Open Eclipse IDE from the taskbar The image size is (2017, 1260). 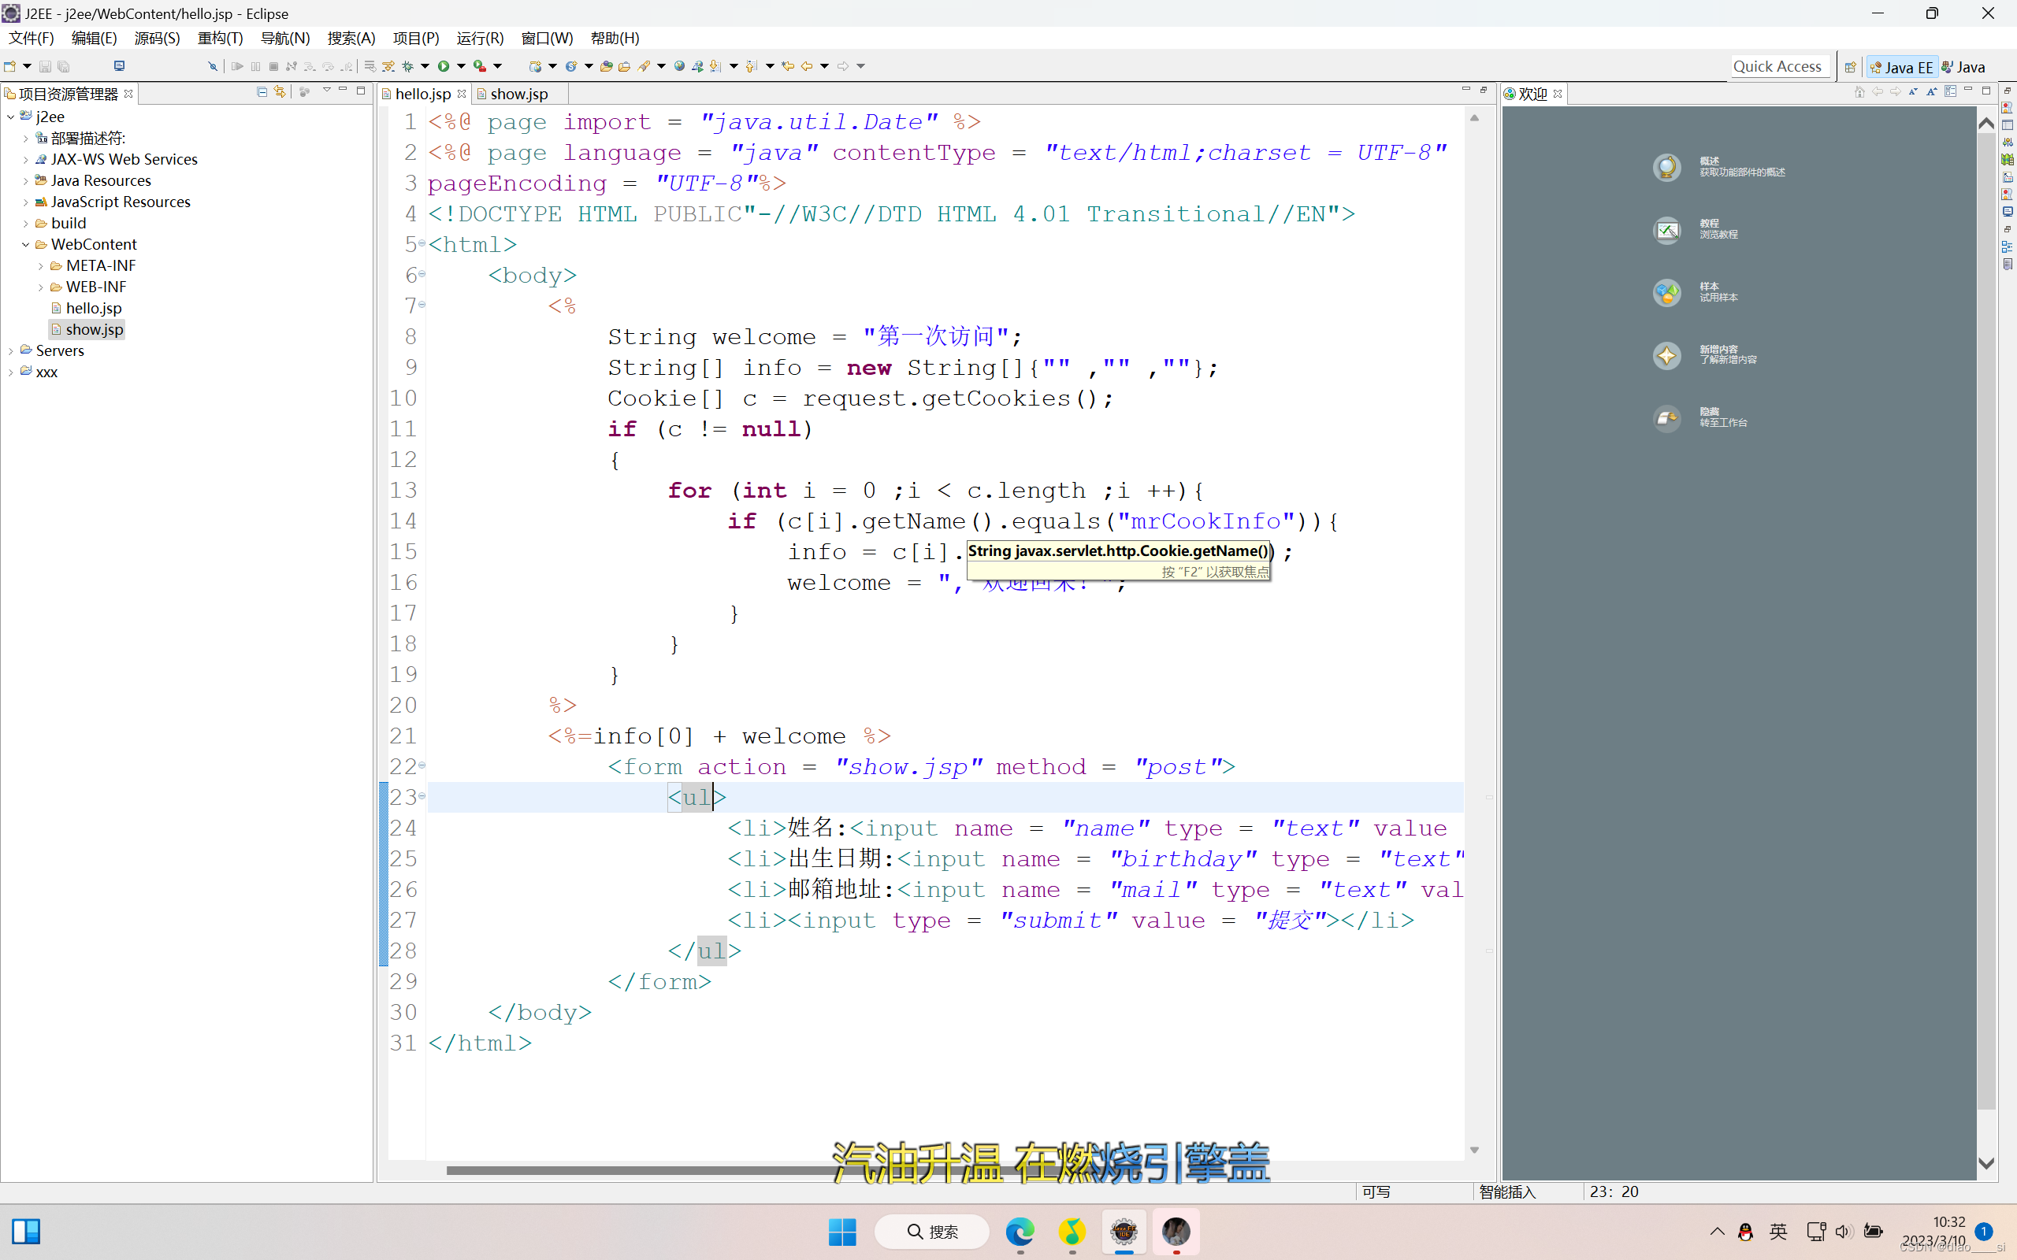coord(1123,1231)
